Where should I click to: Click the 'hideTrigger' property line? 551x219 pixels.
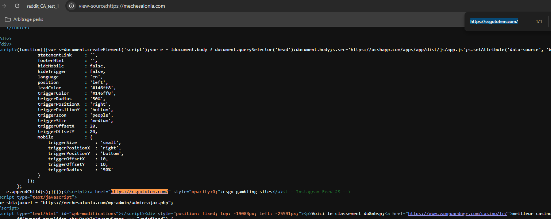[72, 71]
